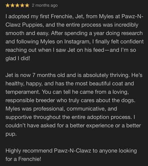Click the fourth yellow rating star
The width and height of the screenshot is (148, 166).
click(22, 6)
